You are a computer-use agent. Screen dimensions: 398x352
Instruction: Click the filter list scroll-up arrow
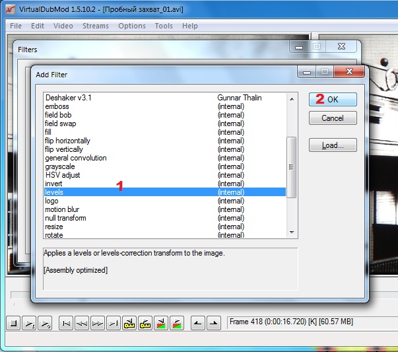tap(292, 99)
